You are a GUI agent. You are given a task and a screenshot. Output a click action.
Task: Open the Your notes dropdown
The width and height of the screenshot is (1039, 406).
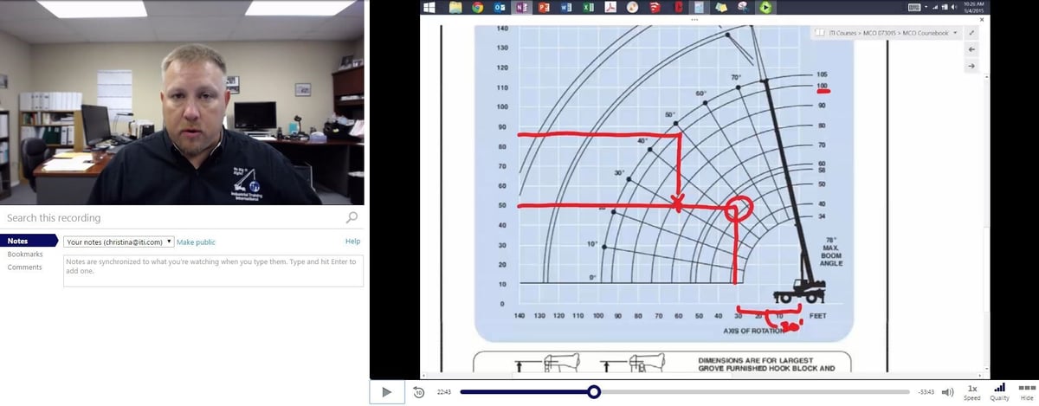tap(119, 242)
